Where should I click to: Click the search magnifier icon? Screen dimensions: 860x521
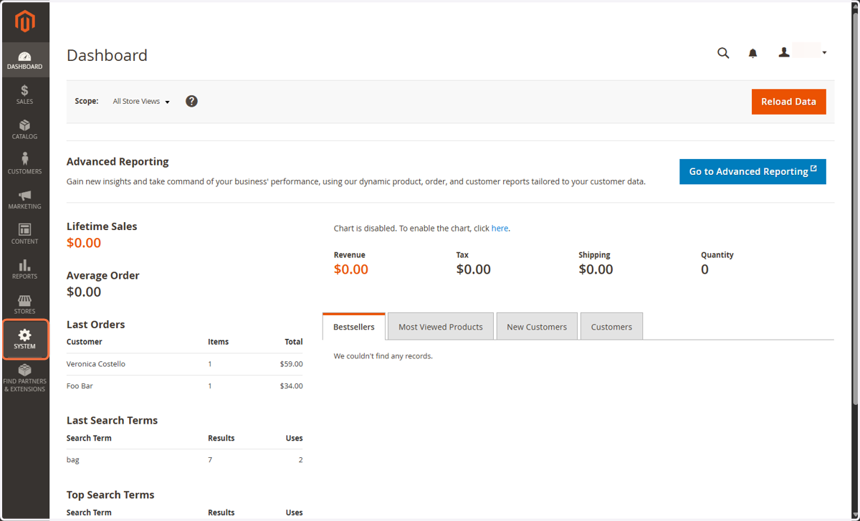pyautogui.click(x=723, y=53)
